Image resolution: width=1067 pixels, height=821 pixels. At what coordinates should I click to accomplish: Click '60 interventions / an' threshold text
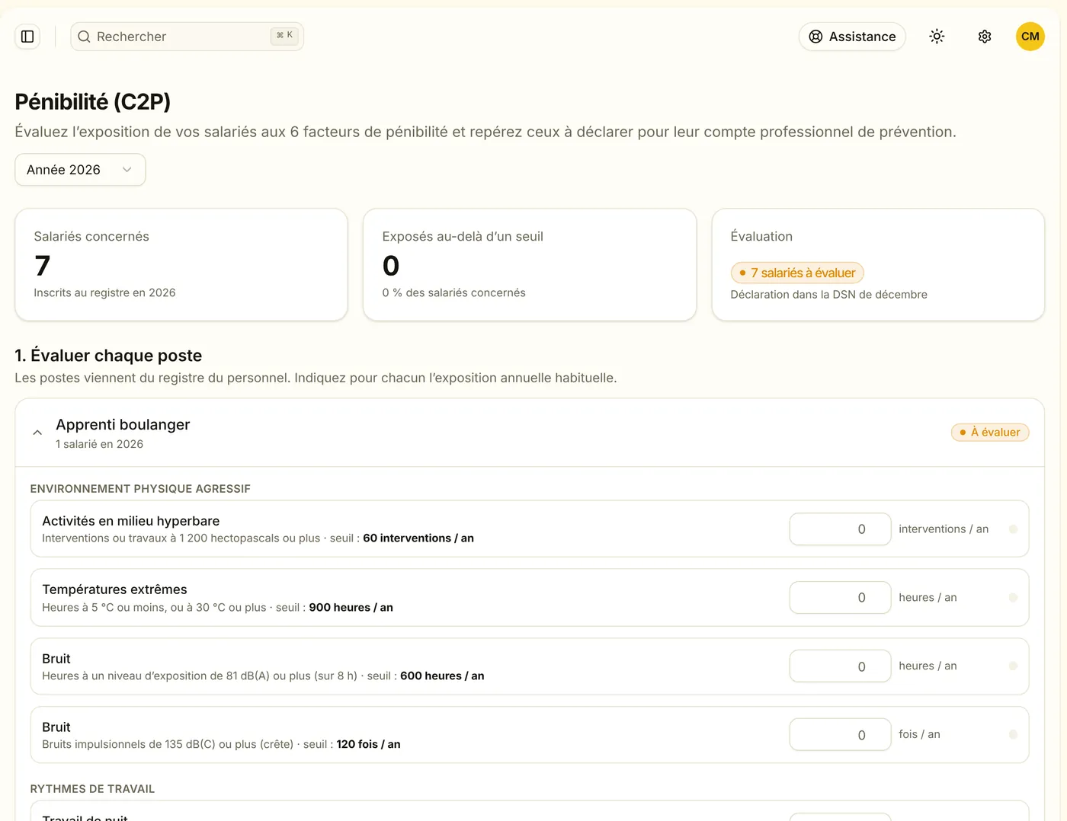pyautogui.click(x=418, y=538)
